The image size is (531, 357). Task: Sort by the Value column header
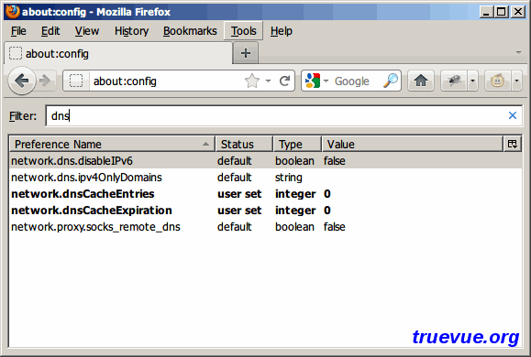coord(412,145)
